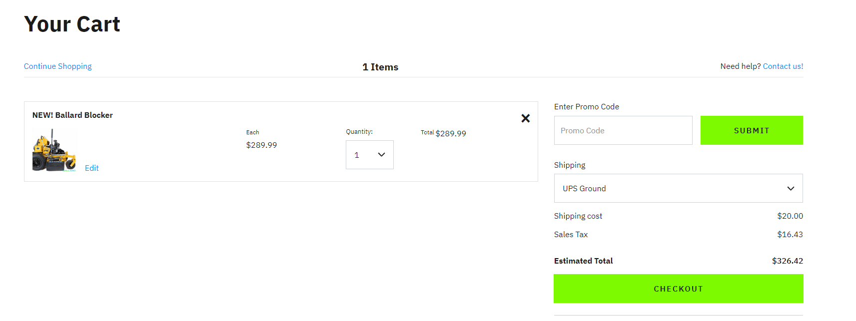The height and width of the screenshot is (321, 856).
Task: Click the Need help? text
Action: click(x=740, y=66)
